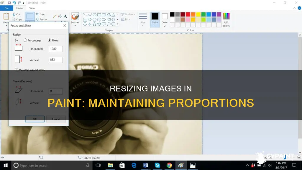Switch to the View tab

coord(32,8)
